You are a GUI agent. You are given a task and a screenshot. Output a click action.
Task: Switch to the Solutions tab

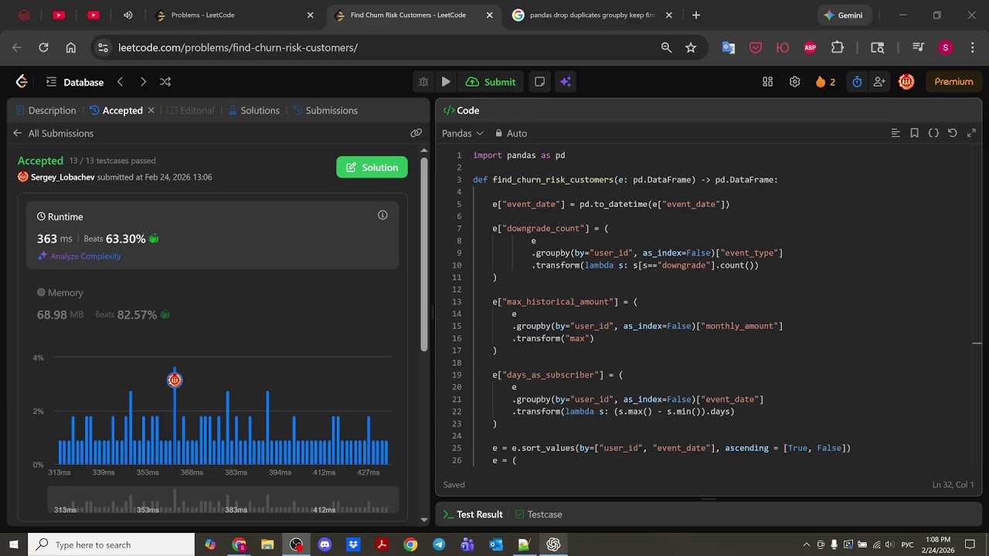click(x=254, y=110)
